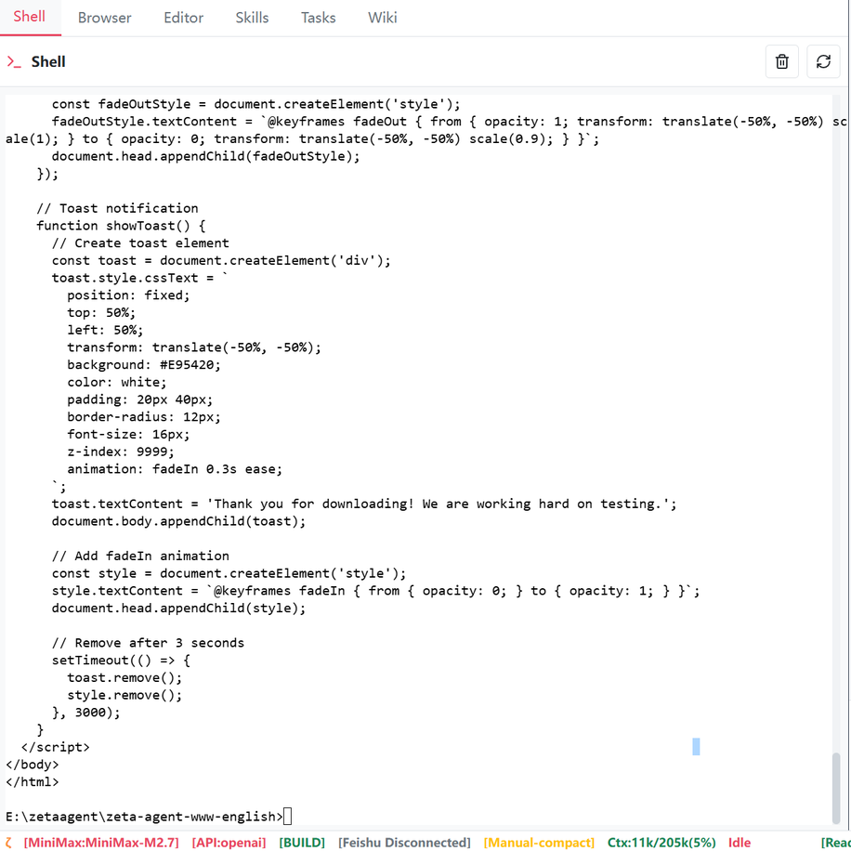Image resolution: width=851 pixels, height=851 pixels.
Task: Click the shell prompt icon beside Shell title
Action: [14, 61]
